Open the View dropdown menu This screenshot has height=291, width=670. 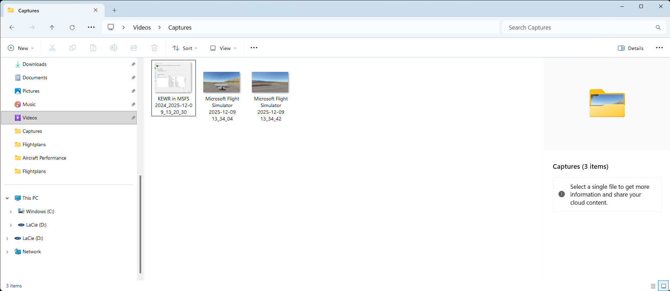click(223, 48)
